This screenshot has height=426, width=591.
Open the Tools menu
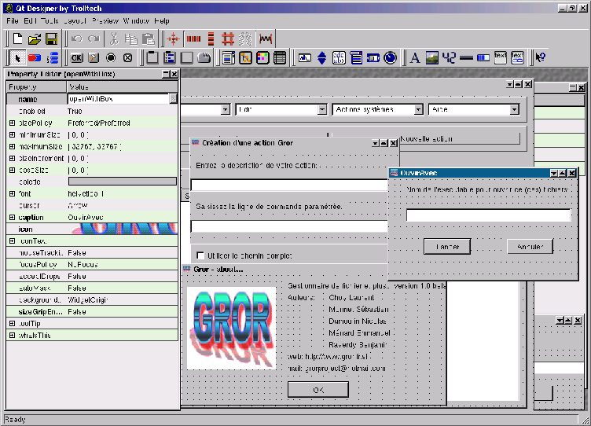[x=50, y=21]
